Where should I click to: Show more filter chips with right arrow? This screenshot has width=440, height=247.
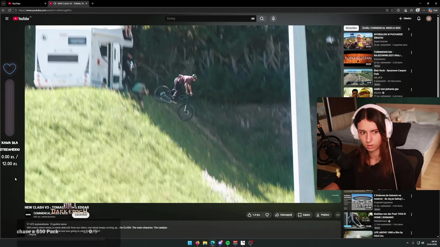[408, 29]
